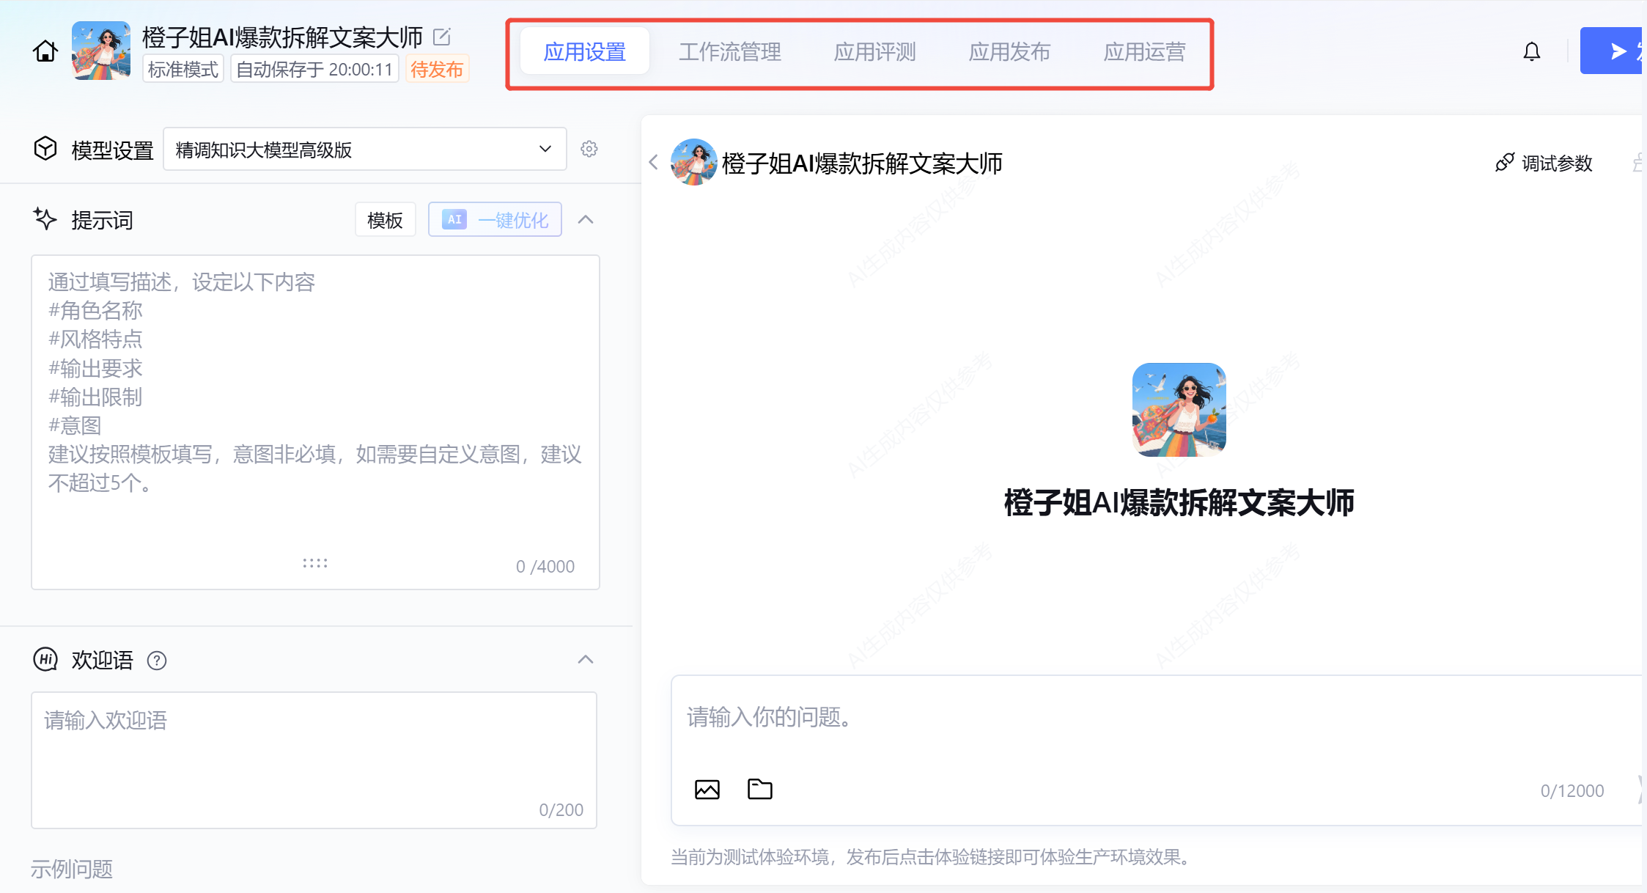
Task: Open notifications bell icon
Action: pyautogui.click(x=1531, y=52)
